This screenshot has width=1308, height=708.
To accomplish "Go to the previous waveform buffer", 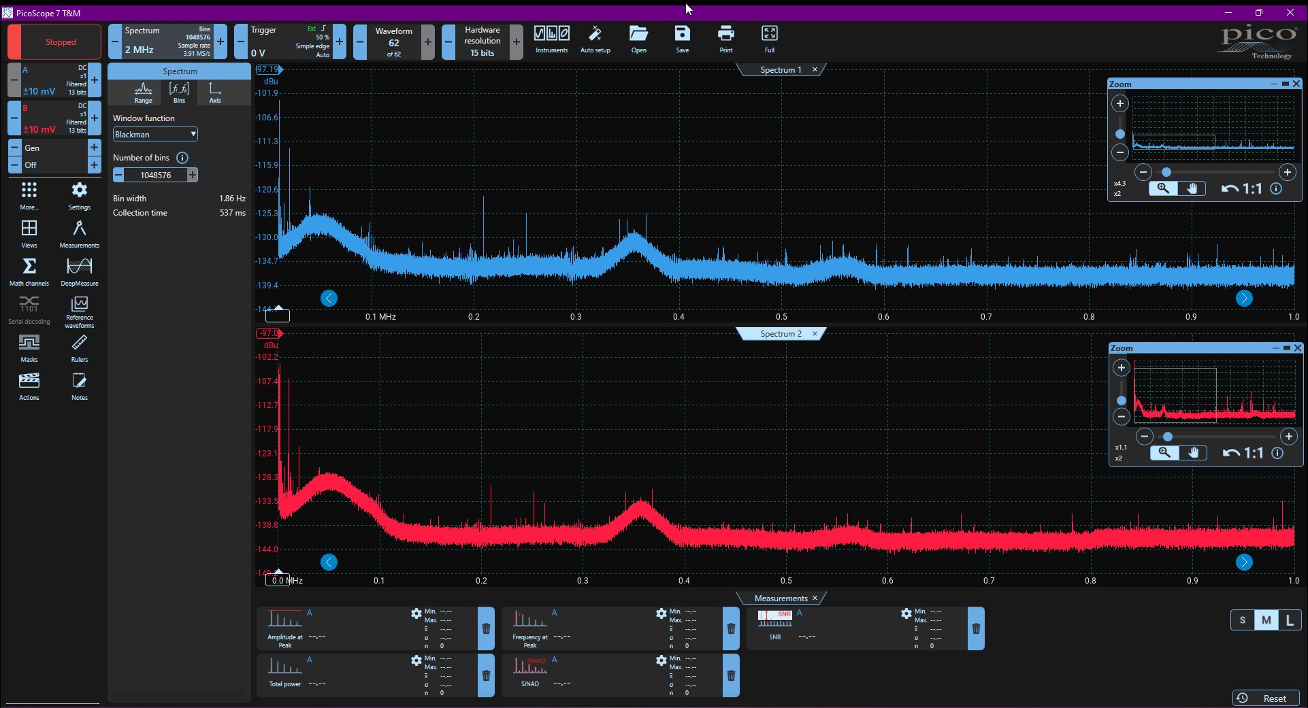I will (x=360, y=41).
